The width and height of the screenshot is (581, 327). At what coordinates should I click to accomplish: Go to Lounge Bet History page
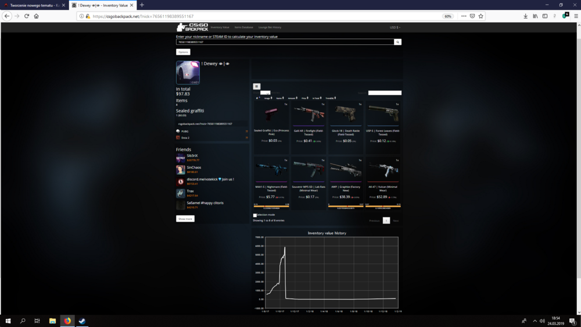tap(270, 27)
